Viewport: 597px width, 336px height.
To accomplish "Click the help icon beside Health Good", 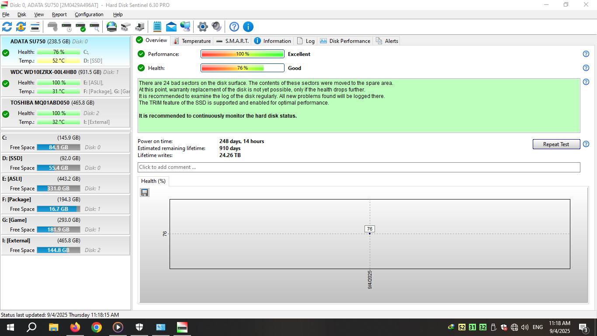I will tap(586, 68).
